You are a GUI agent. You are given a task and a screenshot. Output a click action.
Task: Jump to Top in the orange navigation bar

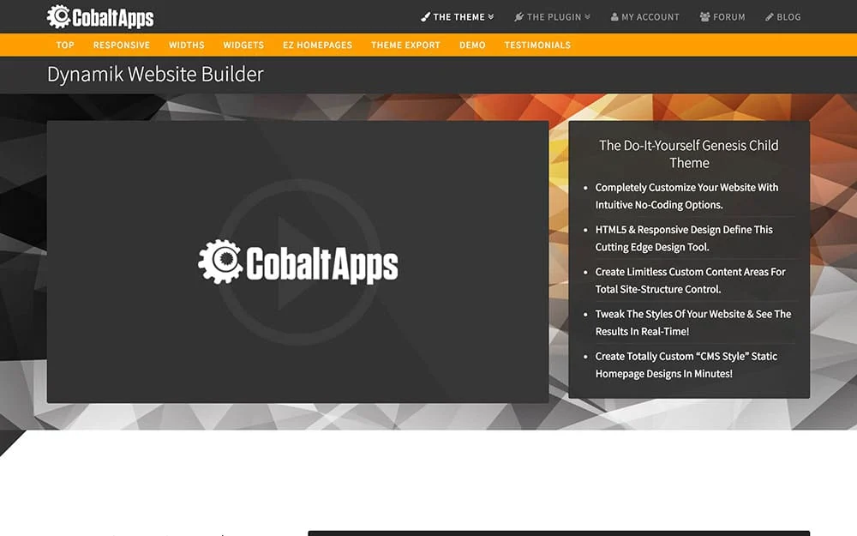[65, 45]
